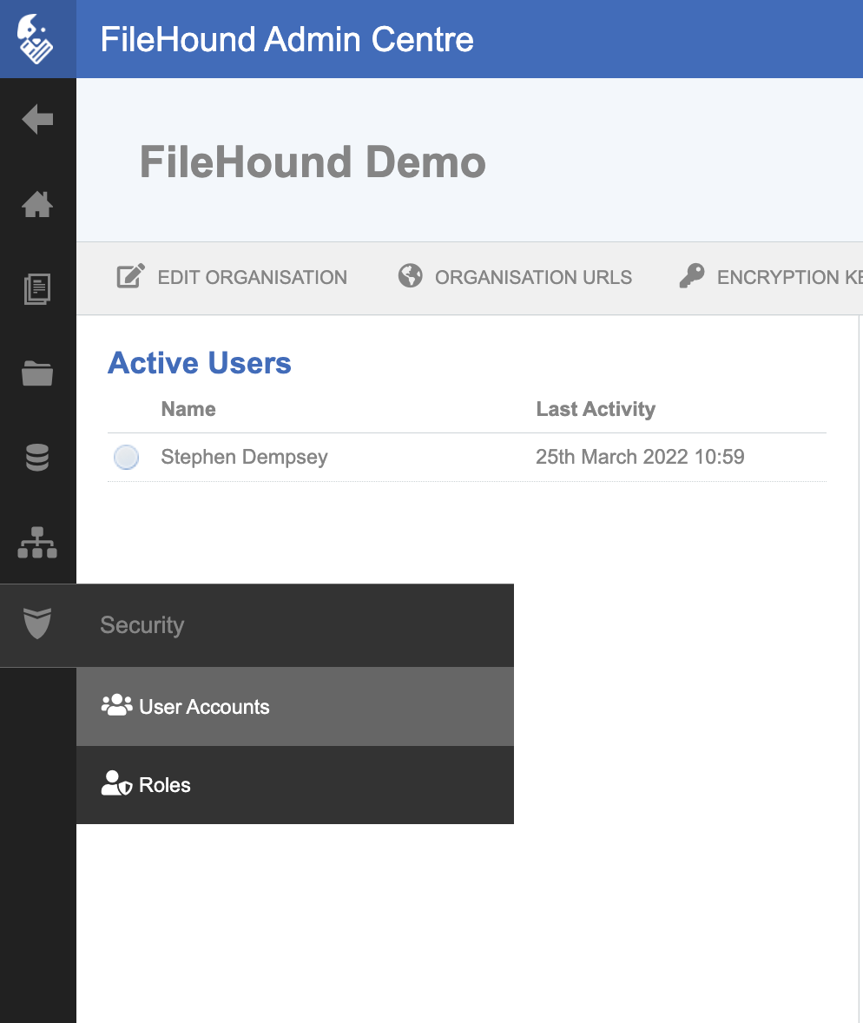Click the User Accounts people icon

pyautogui.click(x=116, y=705)
